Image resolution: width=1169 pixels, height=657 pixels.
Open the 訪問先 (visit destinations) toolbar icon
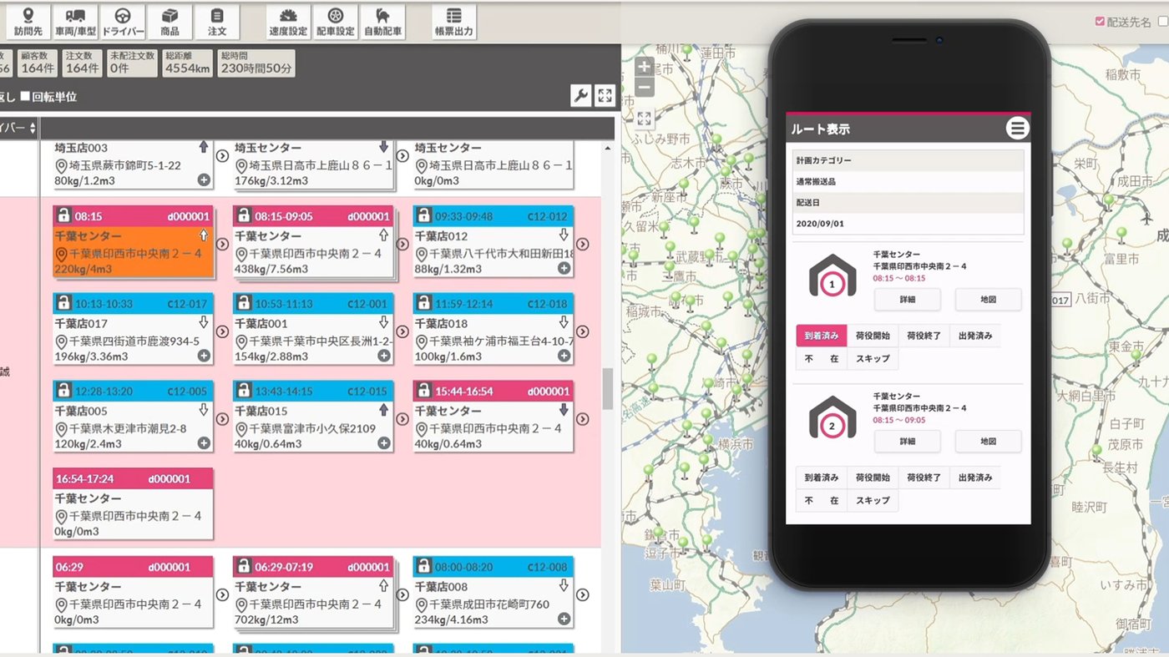click(28, 22)
